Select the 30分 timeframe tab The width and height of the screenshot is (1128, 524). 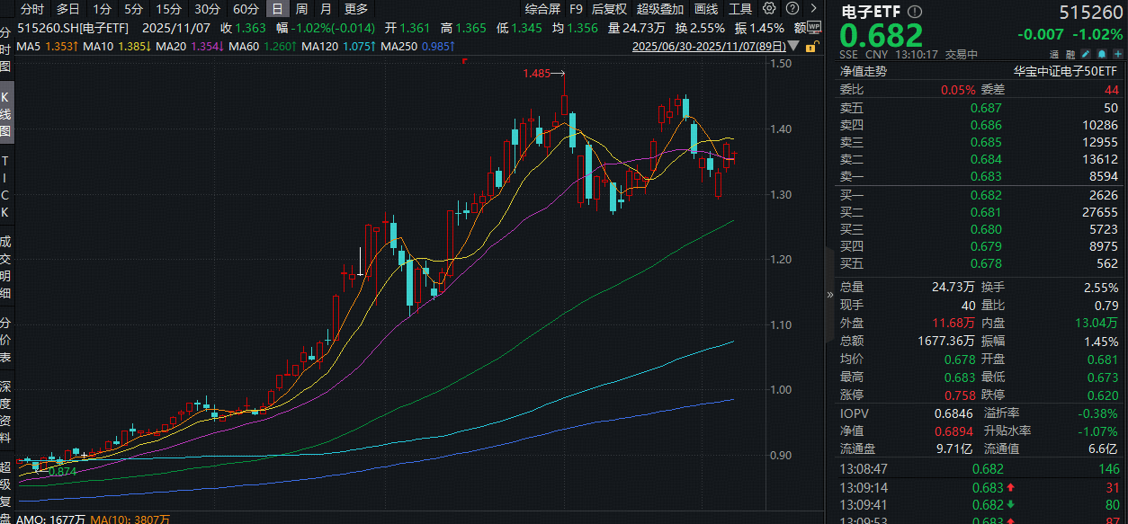207,9
